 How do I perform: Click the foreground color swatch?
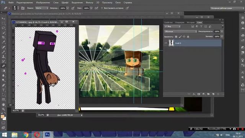pyautogui.click(x=3, y=117)
